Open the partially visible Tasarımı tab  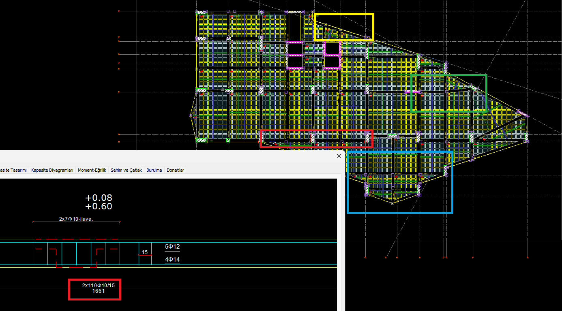coord(13,170)
